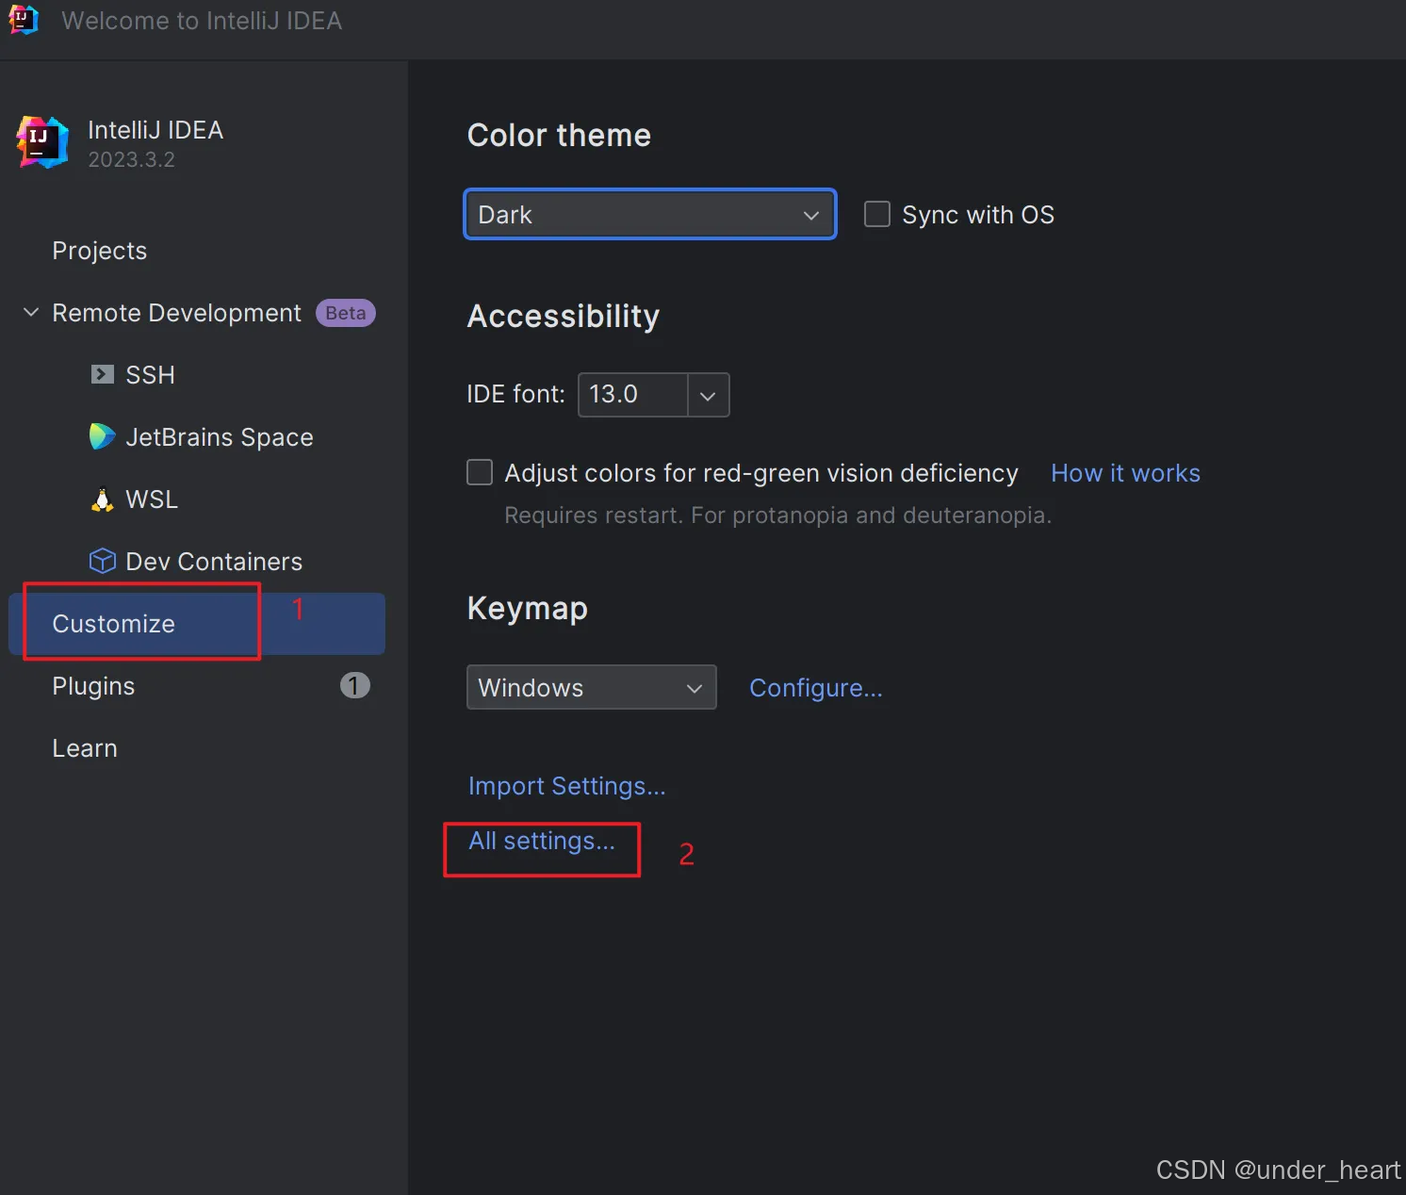1406x1195 pixels.
Task: Open the IDE font size dropdown arrow
Action: pyautogui.click(x=708, y=395)
